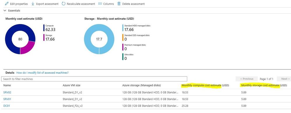The width and height of the screenshot is (291, 113).
Task: Sort by the Name column header
Action: tap(7, 85)
